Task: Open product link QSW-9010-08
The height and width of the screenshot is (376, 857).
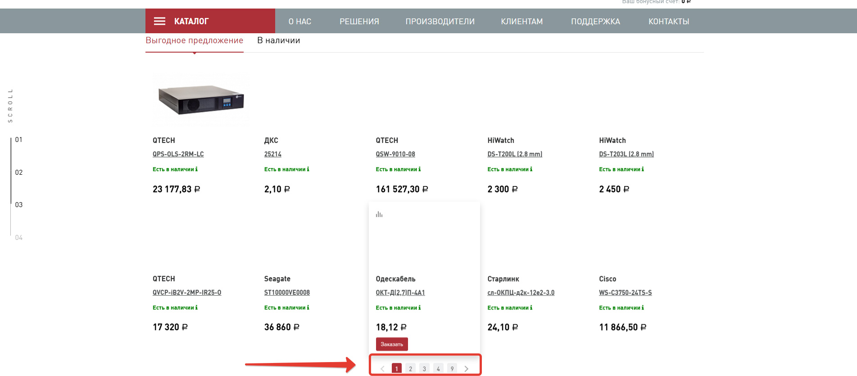Action: pyautogui.click(x=395, y=154)
